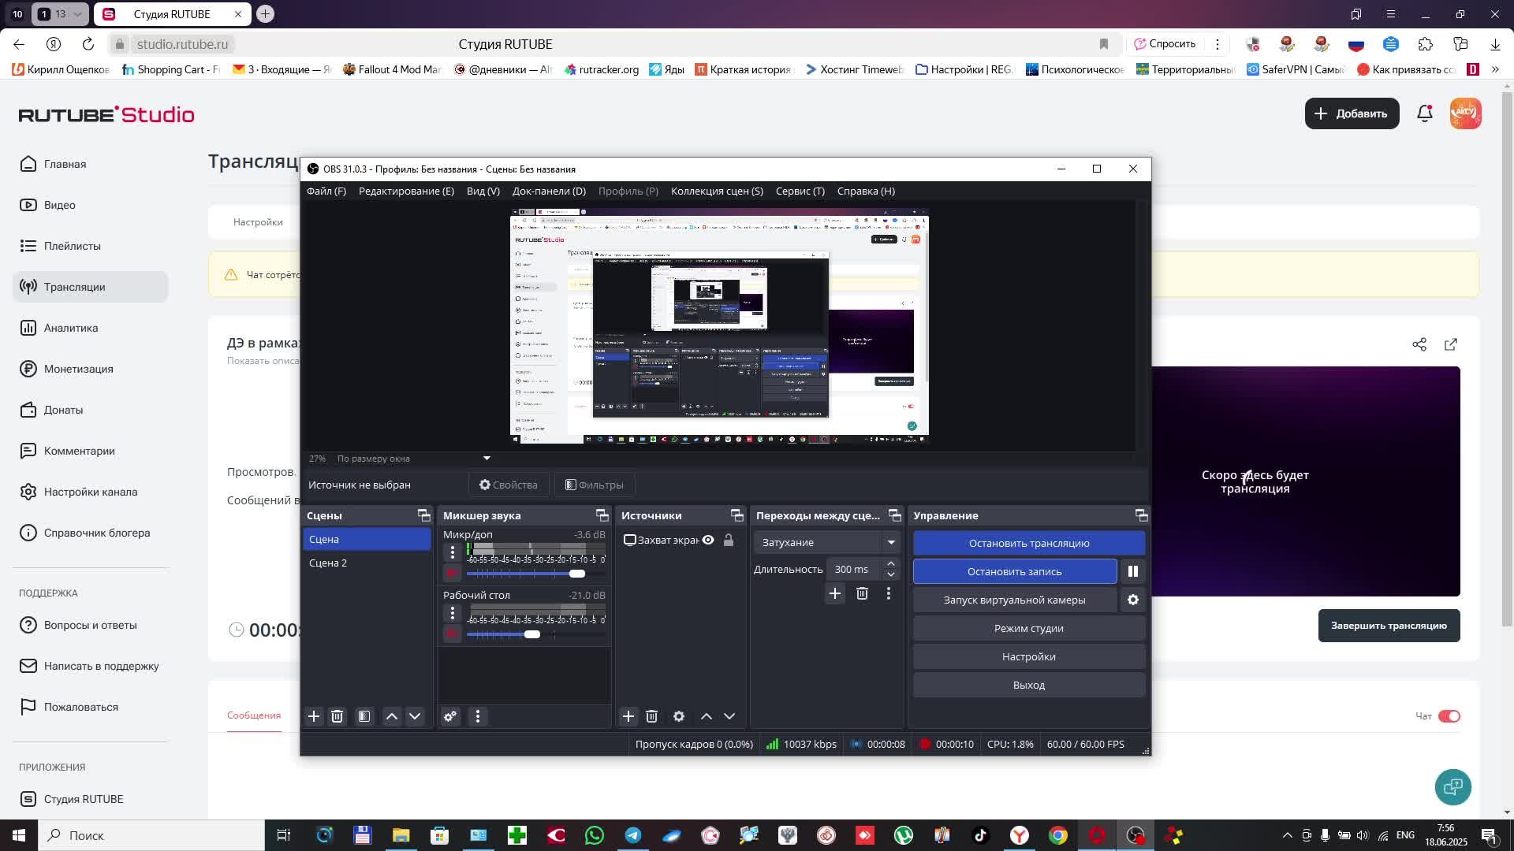Undock the Источники panel
This screenshot has width=1514, height=851.
tap(737, 515)
